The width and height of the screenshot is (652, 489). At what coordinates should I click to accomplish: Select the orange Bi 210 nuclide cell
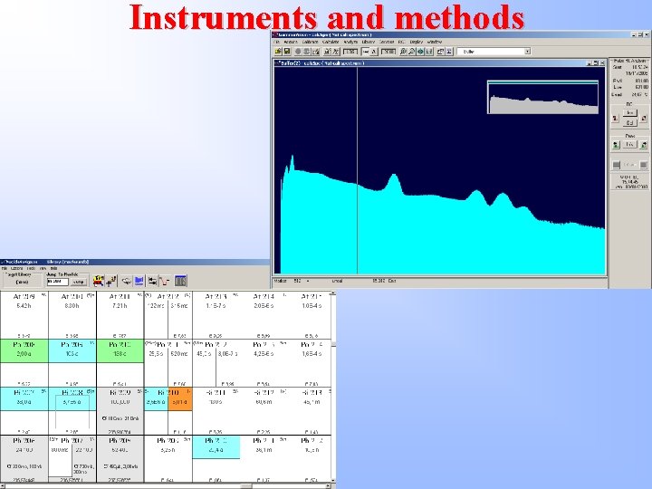point(180,399)
